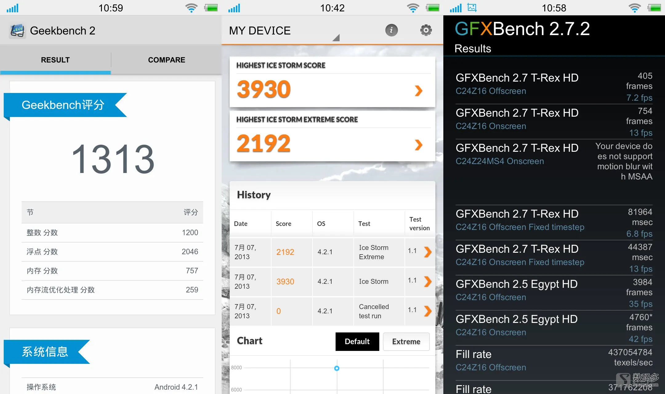
Task: Click the blue chart data point
Action: [x=337, y=368]
